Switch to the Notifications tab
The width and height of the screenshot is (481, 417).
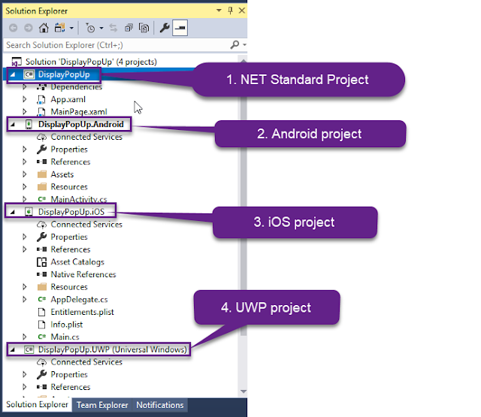[160, 405]
